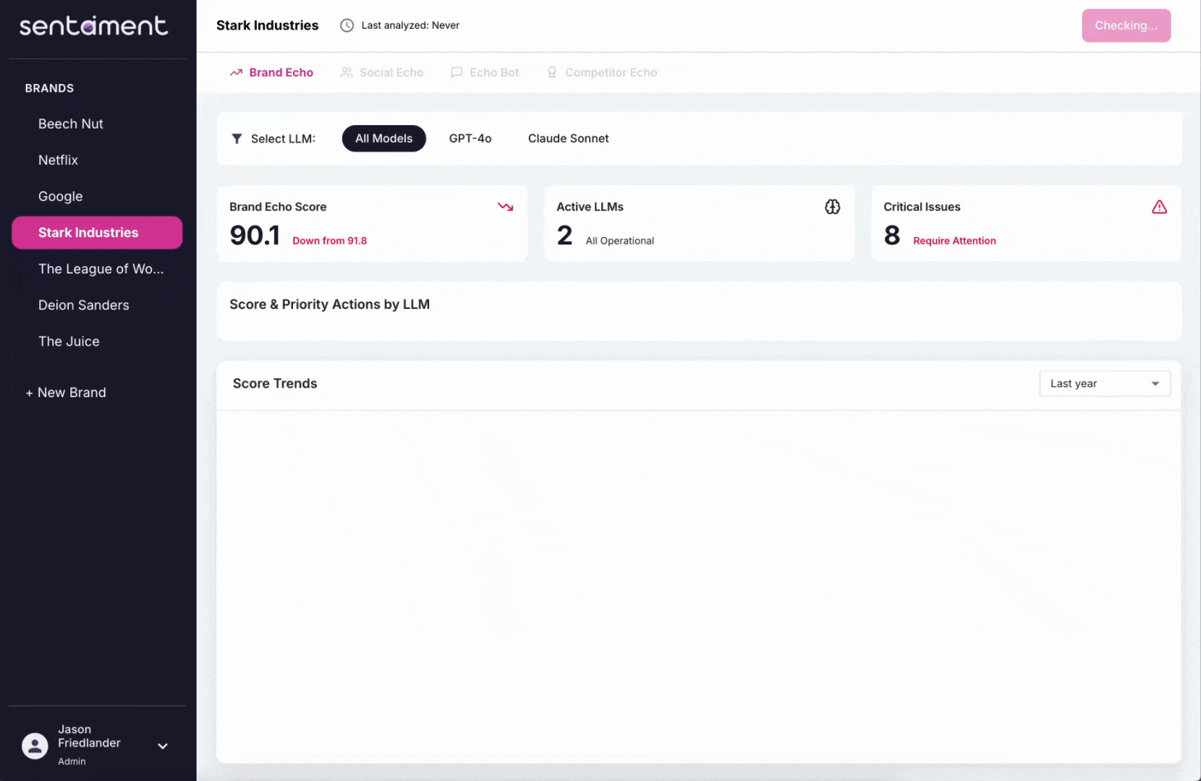
Task: Click the All Operational status text
Action: pos(620,241)
